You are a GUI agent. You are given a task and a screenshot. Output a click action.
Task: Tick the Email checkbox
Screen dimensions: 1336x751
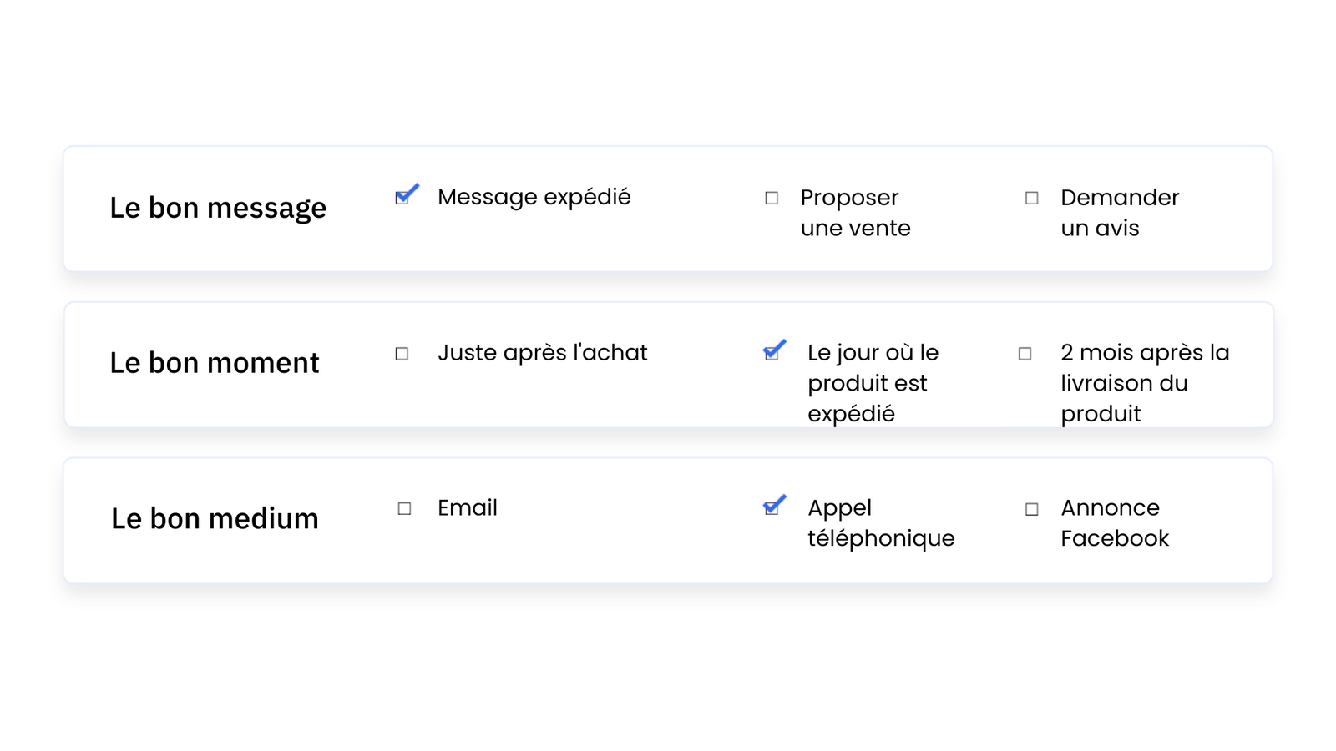point(404,509)
